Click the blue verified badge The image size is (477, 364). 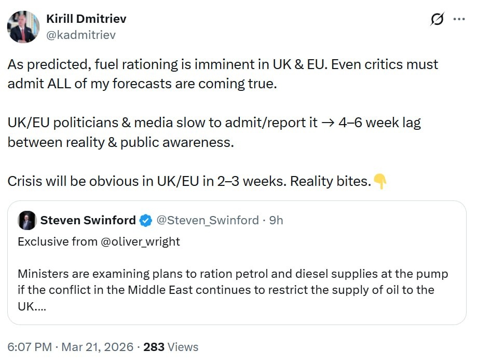(x=146, y=221)
